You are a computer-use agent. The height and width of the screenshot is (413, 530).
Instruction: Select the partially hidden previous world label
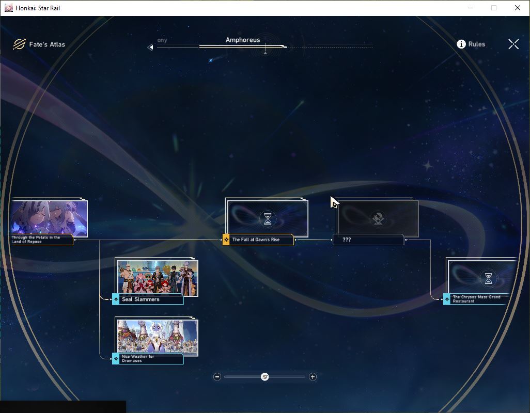coord(162,40)
